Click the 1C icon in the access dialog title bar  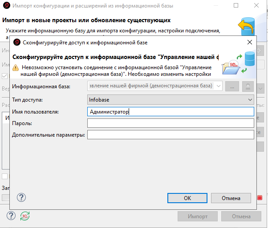coord(17,43)
